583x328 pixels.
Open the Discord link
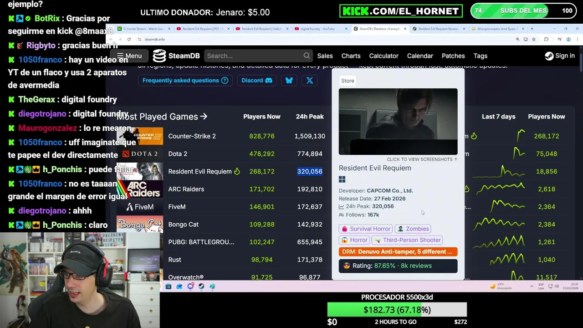coord(256,80)
